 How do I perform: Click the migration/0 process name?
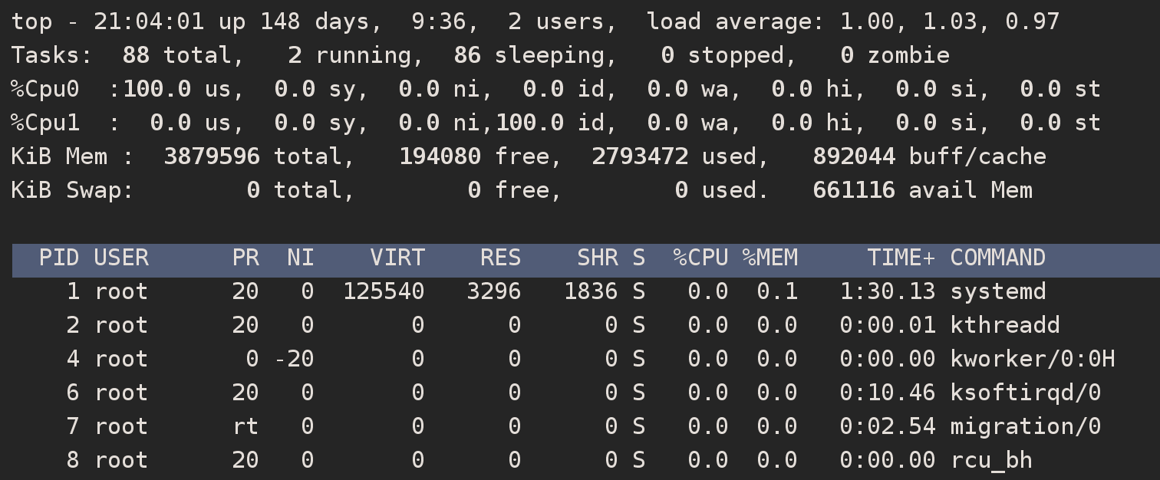click(1025, 426)
